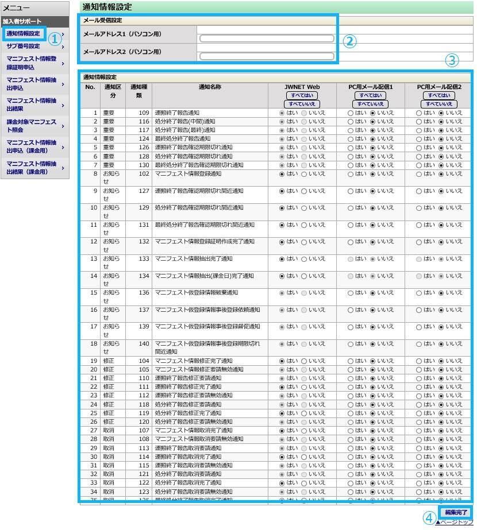Set PC用メール配信1 to はい for マニフェスト情報登録通知
The width and height of the screenshot is (477, 530).
350,174
